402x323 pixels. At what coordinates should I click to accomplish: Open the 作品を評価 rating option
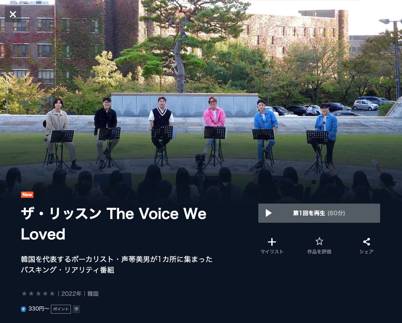319,252
